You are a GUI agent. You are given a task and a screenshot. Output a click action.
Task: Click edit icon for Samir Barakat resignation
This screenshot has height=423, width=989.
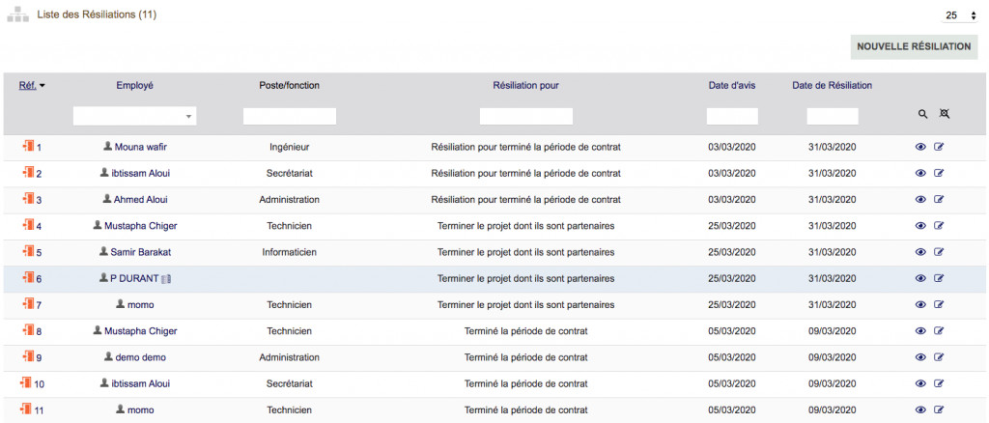(x=939, y=252)
